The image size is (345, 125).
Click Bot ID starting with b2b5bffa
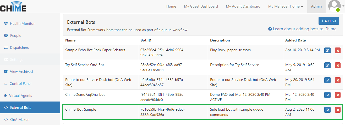point(163,82)
